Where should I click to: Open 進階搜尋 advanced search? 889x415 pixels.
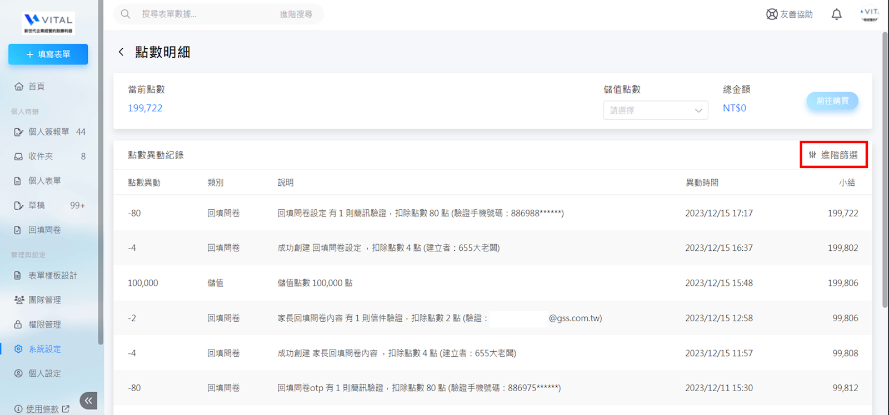tap(296, 14)
